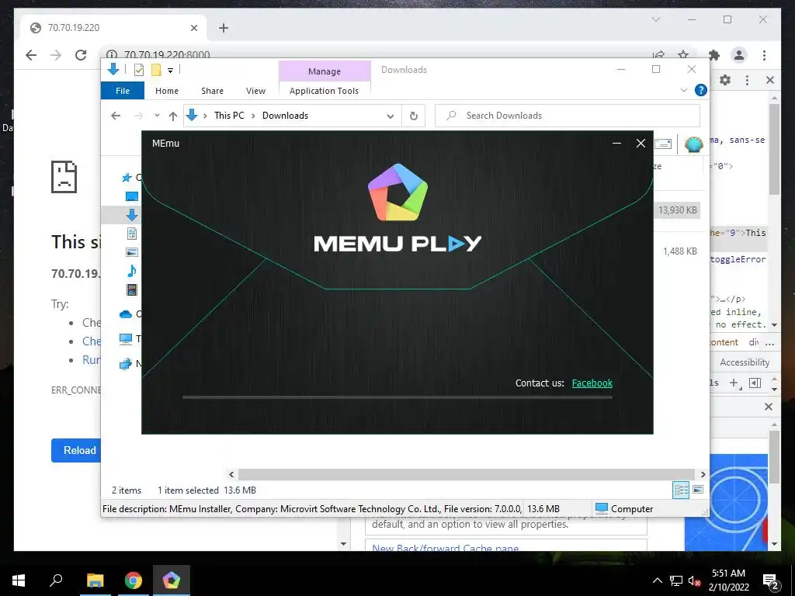Open Chrome Extensions puzzle icon

714,55
